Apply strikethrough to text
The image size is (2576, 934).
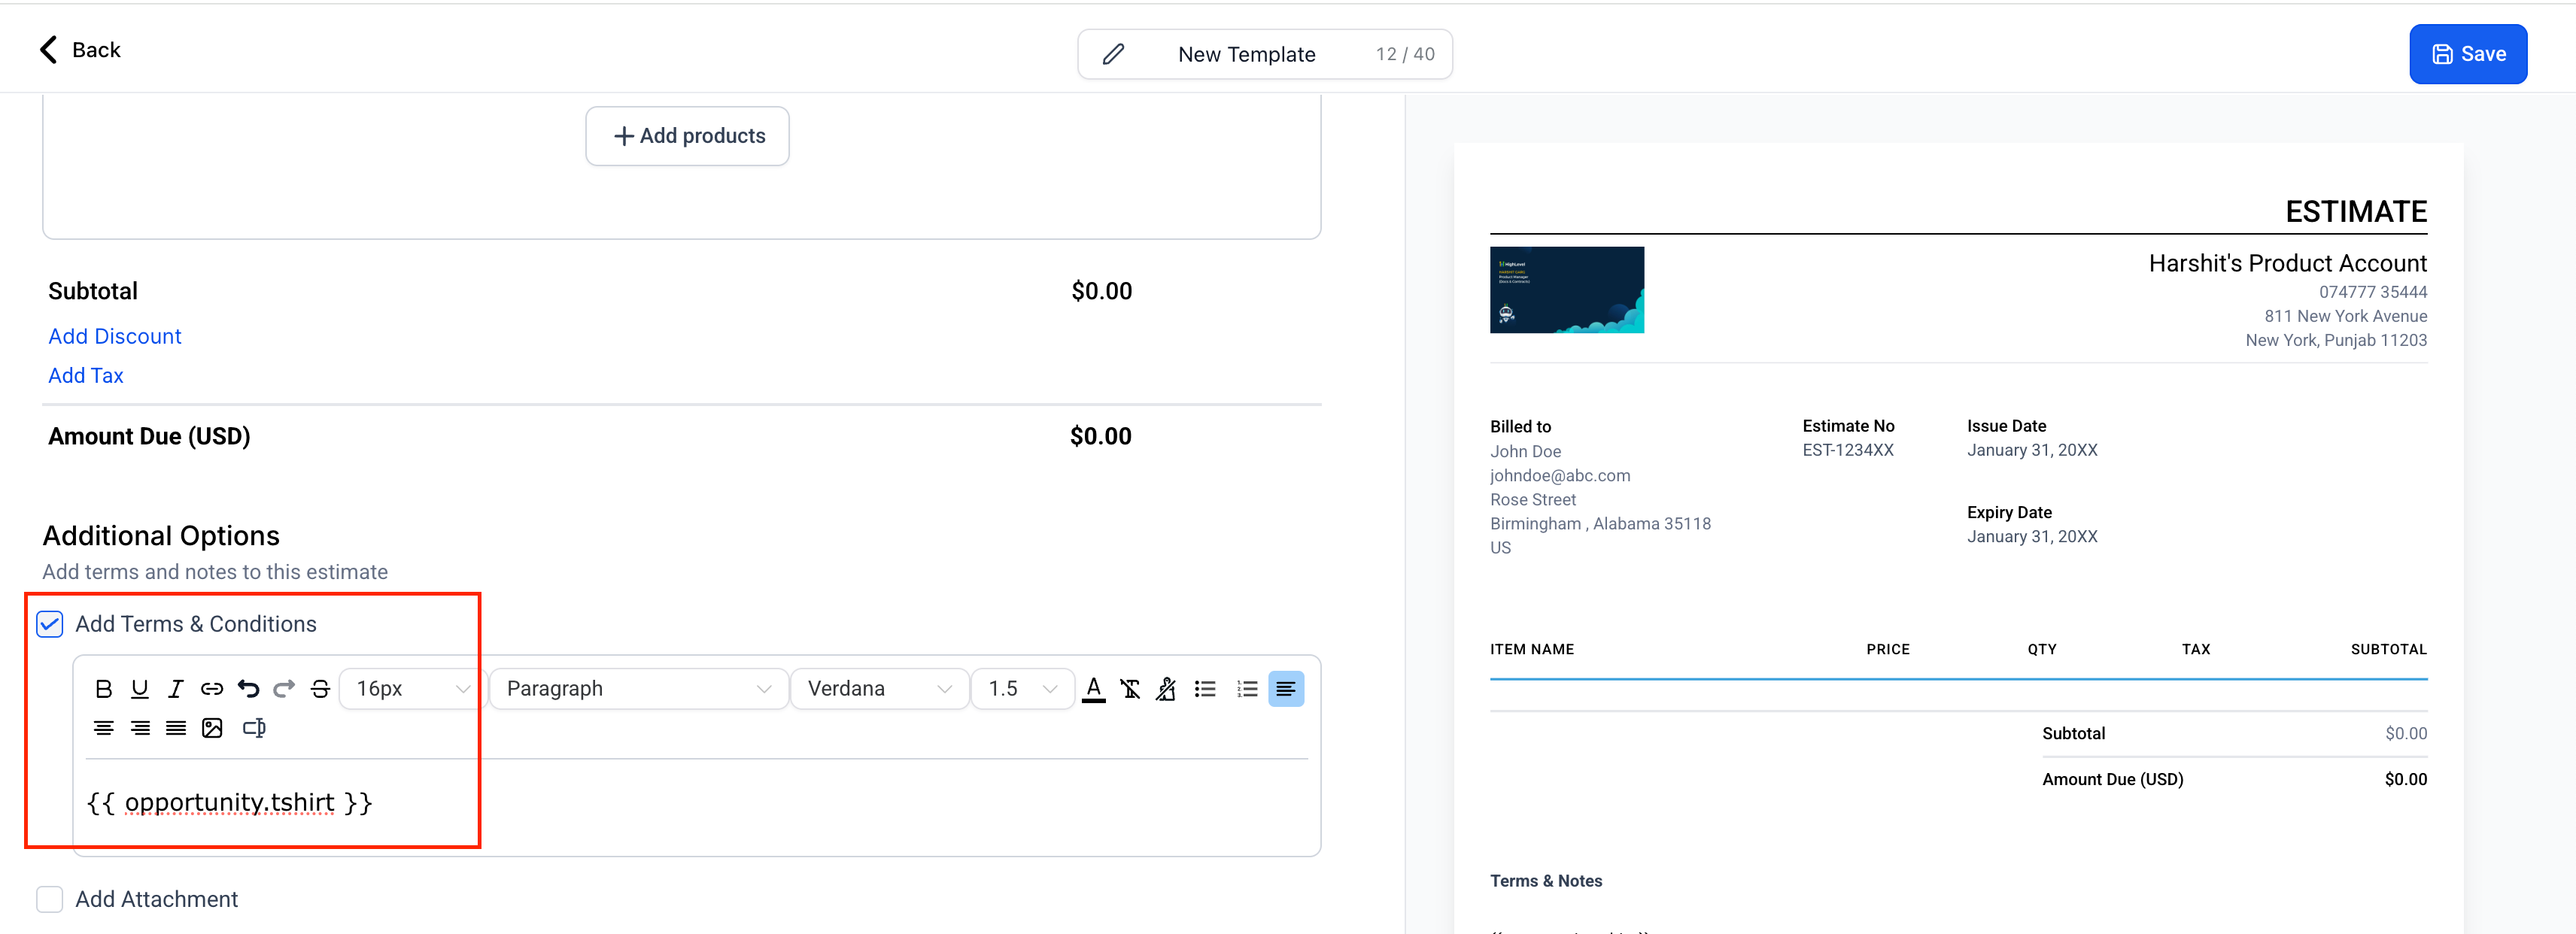[x=320, y=688]
